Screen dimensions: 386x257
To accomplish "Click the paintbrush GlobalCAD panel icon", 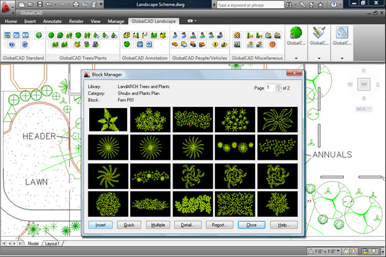I will (319, 32).
